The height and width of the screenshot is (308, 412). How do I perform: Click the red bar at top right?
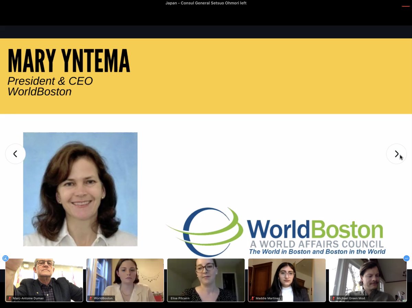[x=405, y=6]
